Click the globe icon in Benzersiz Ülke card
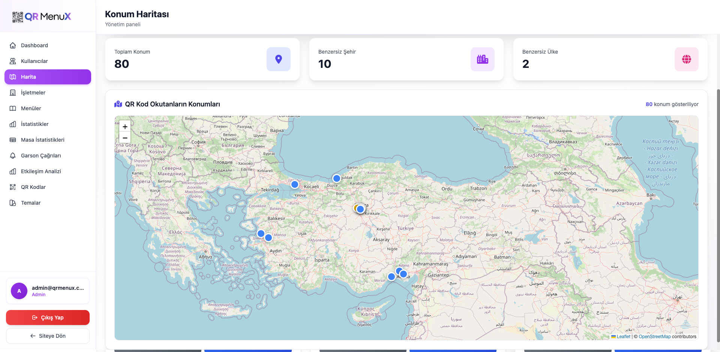Screen dimensions: 720x352 686,59
